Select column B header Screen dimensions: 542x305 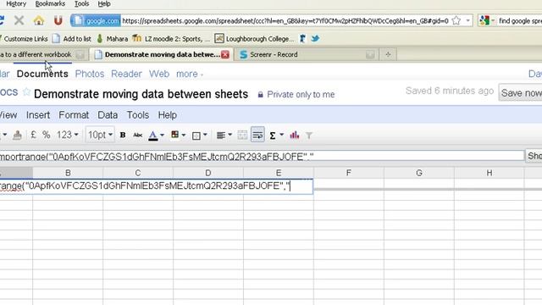pyautogui.click(x=68, y=173)
